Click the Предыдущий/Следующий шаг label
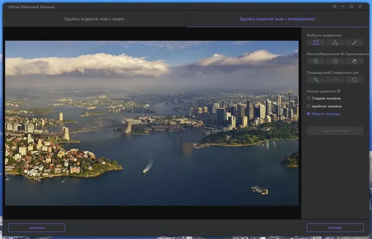The height and width of the screenshot is (239, 372). (x=332, y=72)
